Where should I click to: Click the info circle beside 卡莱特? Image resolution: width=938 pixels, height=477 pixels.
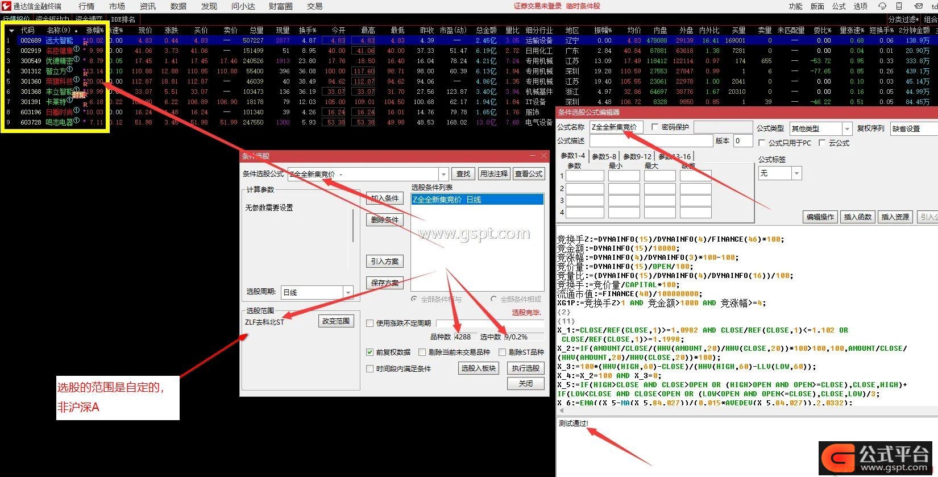69,100
